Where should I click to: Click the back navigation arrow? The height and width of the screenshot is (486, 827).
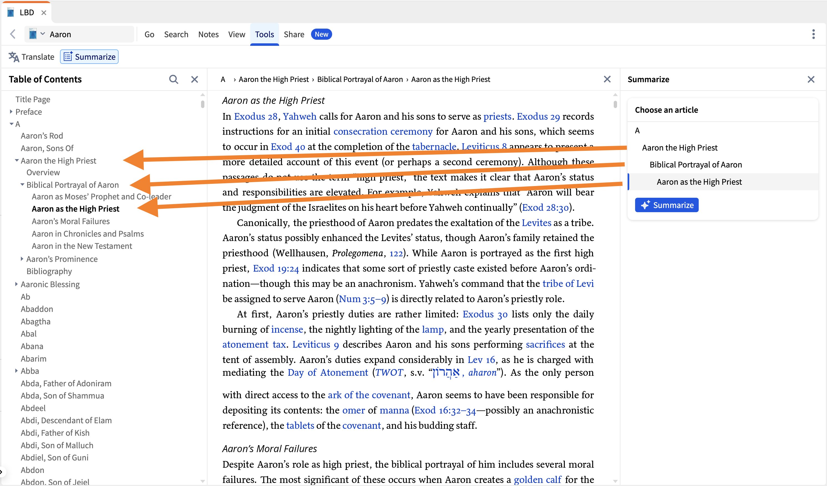click(x=12, y=34)
